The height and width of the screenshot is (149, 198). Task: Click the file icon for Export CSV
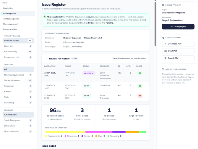[165, 58]
